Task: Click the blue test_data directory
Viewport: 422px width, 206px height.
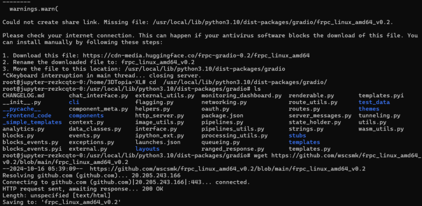Action: pos(374,102)
